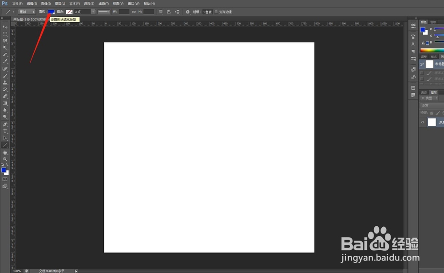The height and width of the screenshot is (273, 444).
Task: Select the Pen tool
Action: click(5, 124)
